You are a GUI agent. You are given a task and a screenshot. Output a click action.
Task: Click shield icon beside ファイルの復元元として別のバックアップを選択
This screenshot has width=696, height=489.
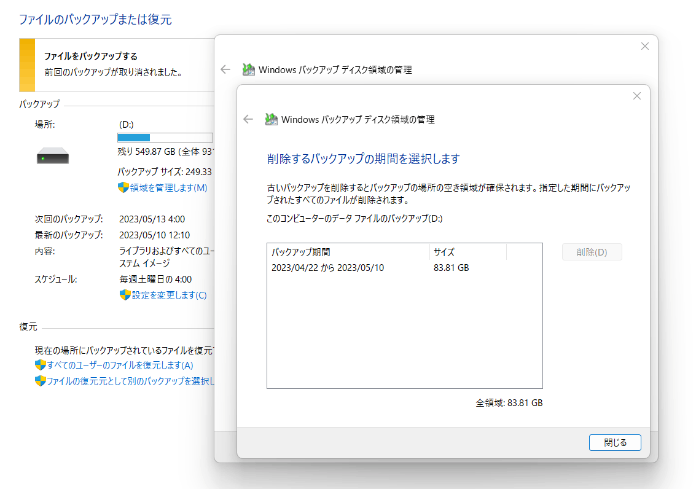(x=40, y=381)
